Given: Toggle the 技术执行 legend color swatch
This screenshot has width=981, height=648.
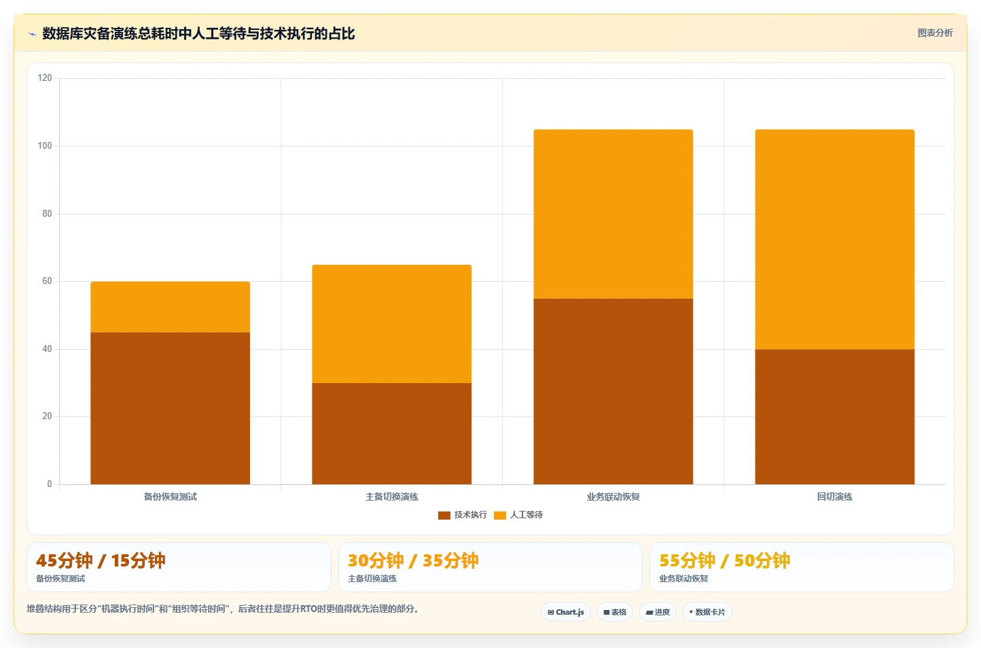Looking at the screenshot, I should click(x=444, y=516).
